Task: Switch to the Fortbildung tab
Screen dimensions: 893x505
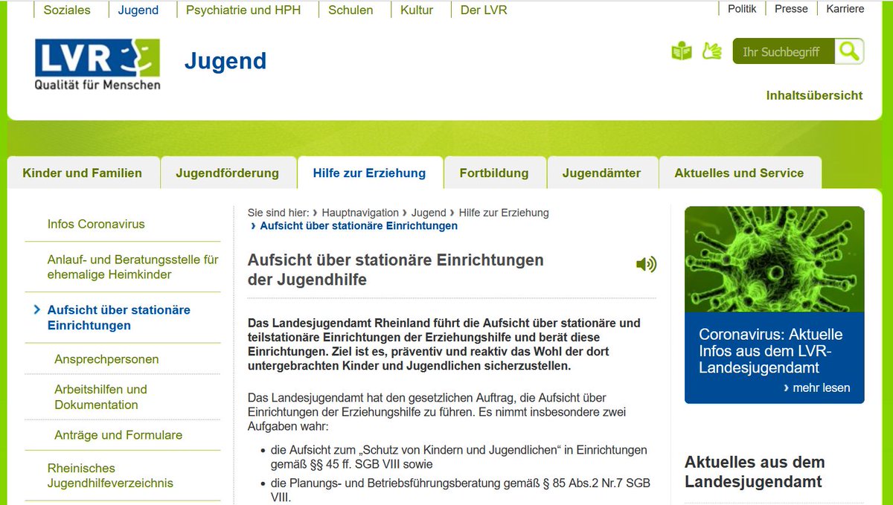Action: pyautogui.click(x=494, y=173)
